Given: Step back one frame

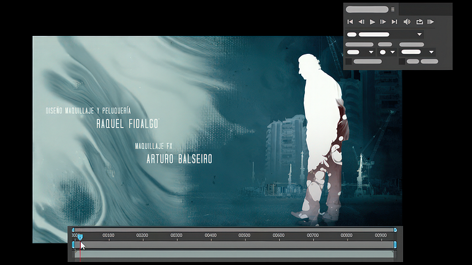Looking at the screenshot, I should 361,22.
